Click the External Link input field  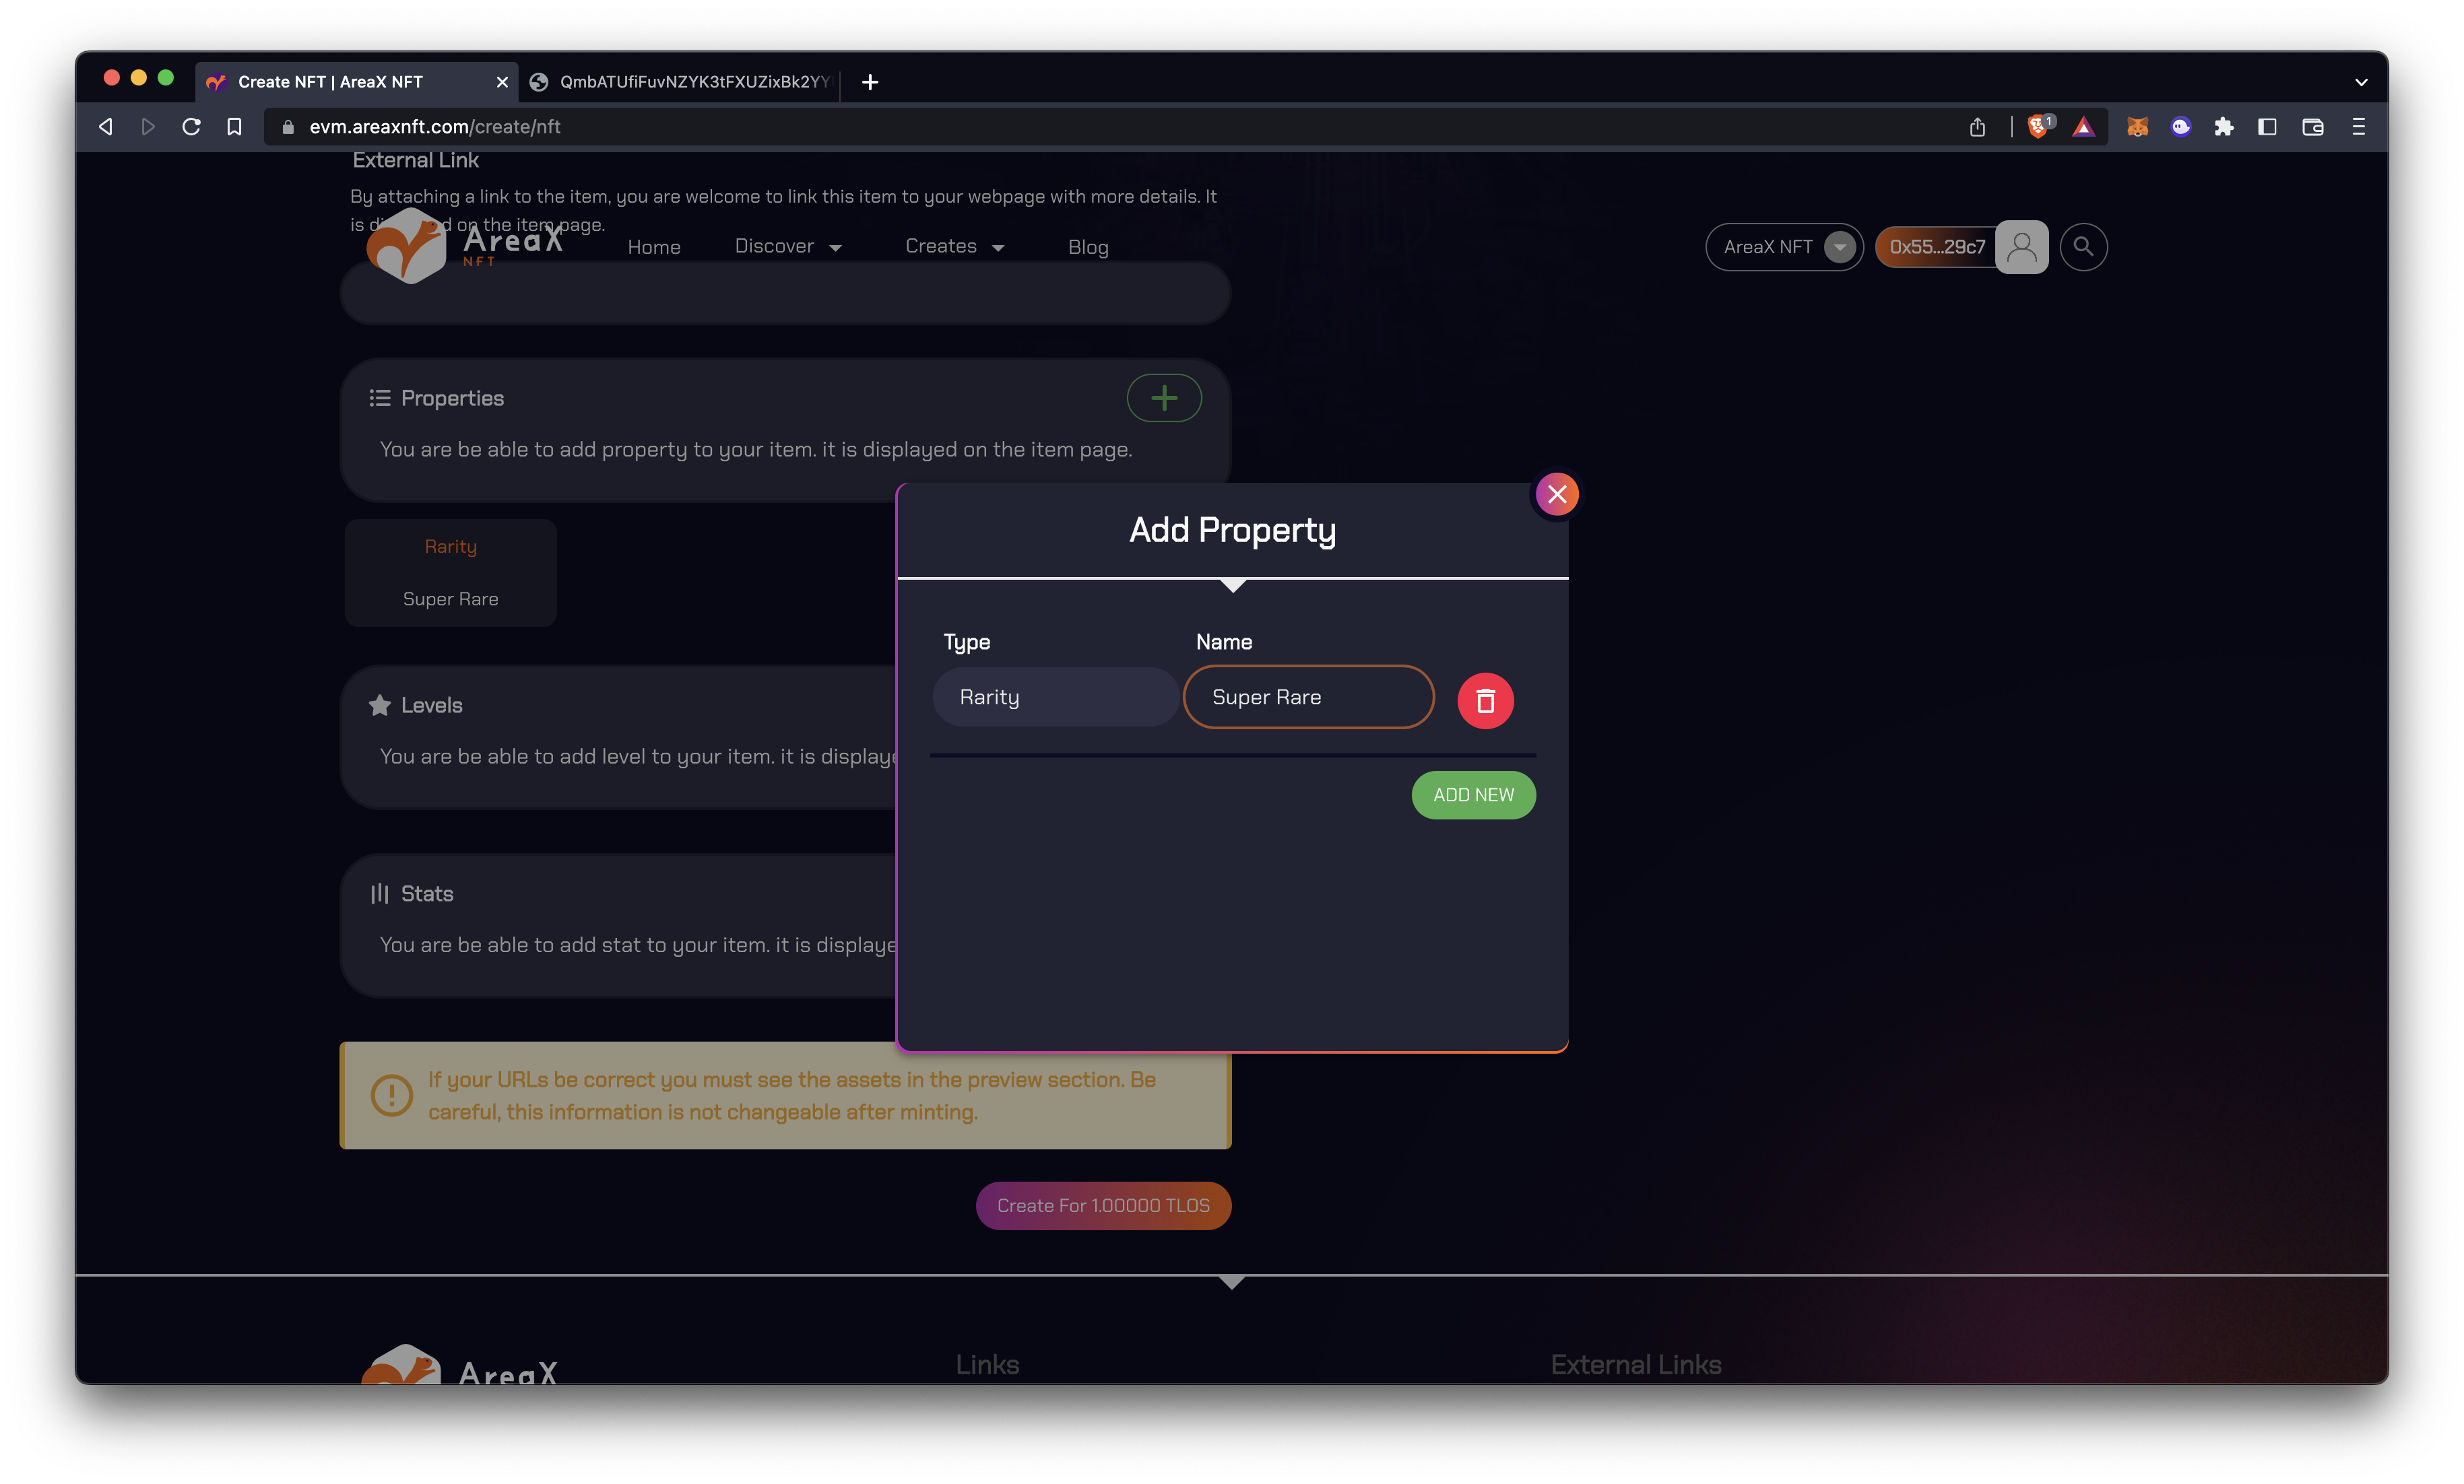click(785, 293)
